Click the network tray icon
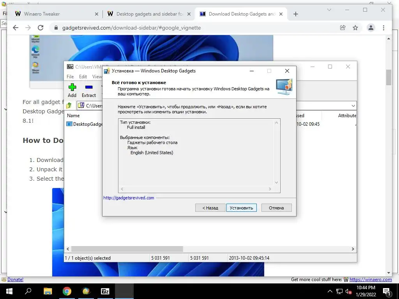399x299 pixels. tap(339, 291)
